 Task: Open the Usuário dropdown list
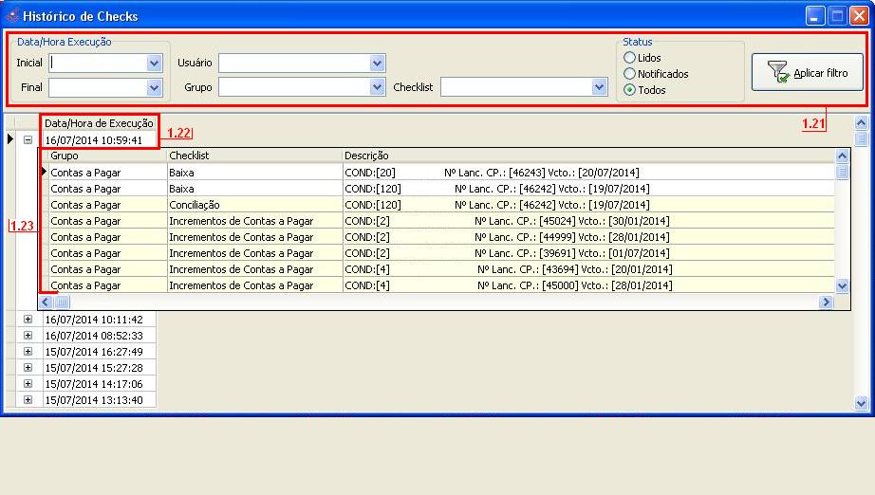[x=377, y=64]
